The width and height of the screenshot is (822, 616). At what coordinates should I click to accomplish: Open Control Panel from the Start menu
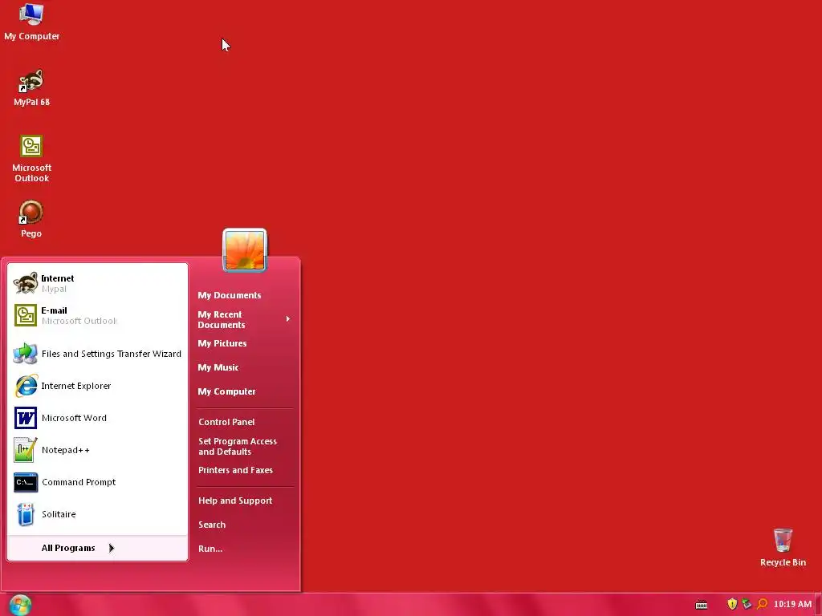coord(244,422)
